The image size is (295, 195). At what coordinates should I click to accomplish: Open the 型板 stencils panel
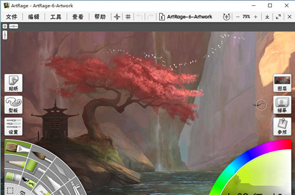pos(13,105)
